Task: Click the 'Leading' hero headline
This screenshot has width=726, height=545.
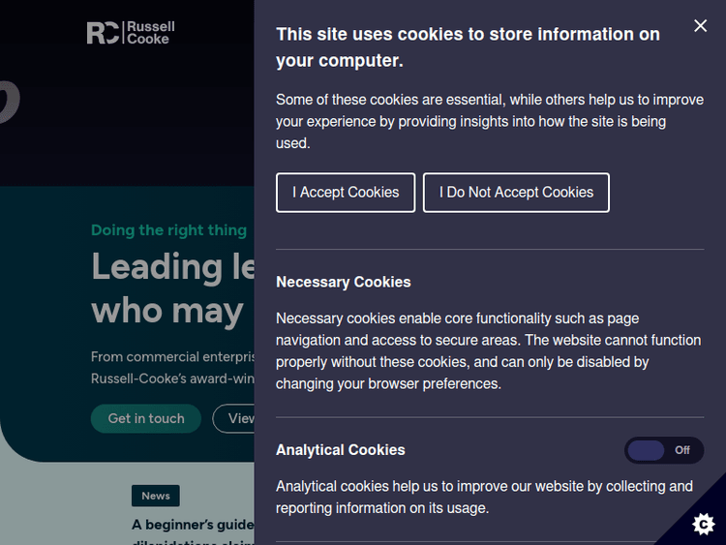Action: [172, 266]
